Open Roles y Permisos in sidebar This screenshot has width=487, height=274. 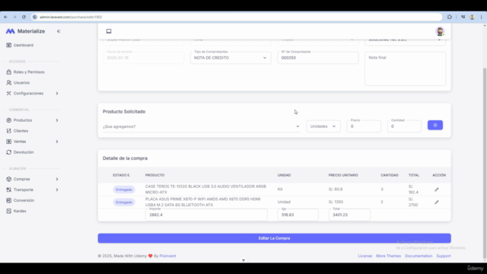pyautogui.click(x=29, y=72)
